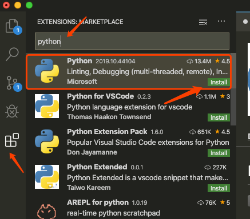Click publisher name Don Jayamanne
The height and width of the screenshot is (219, 250).
click(x=92, y=152)
